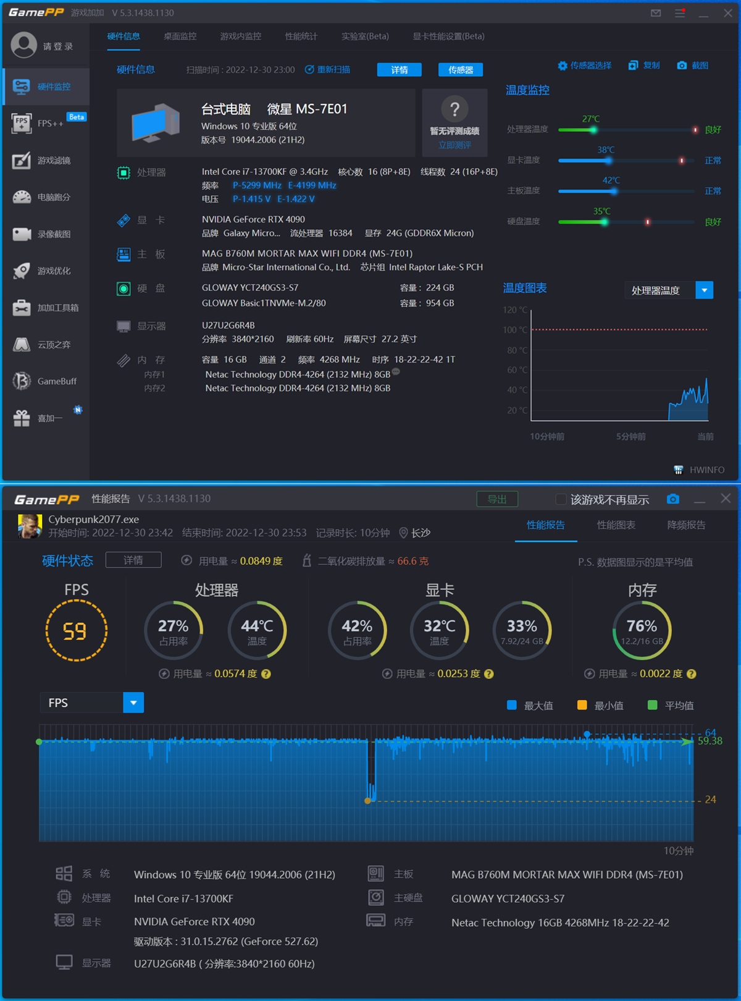
Task: Click the 处理器温度 27°C slider indicator
Action: pos(593,130)
